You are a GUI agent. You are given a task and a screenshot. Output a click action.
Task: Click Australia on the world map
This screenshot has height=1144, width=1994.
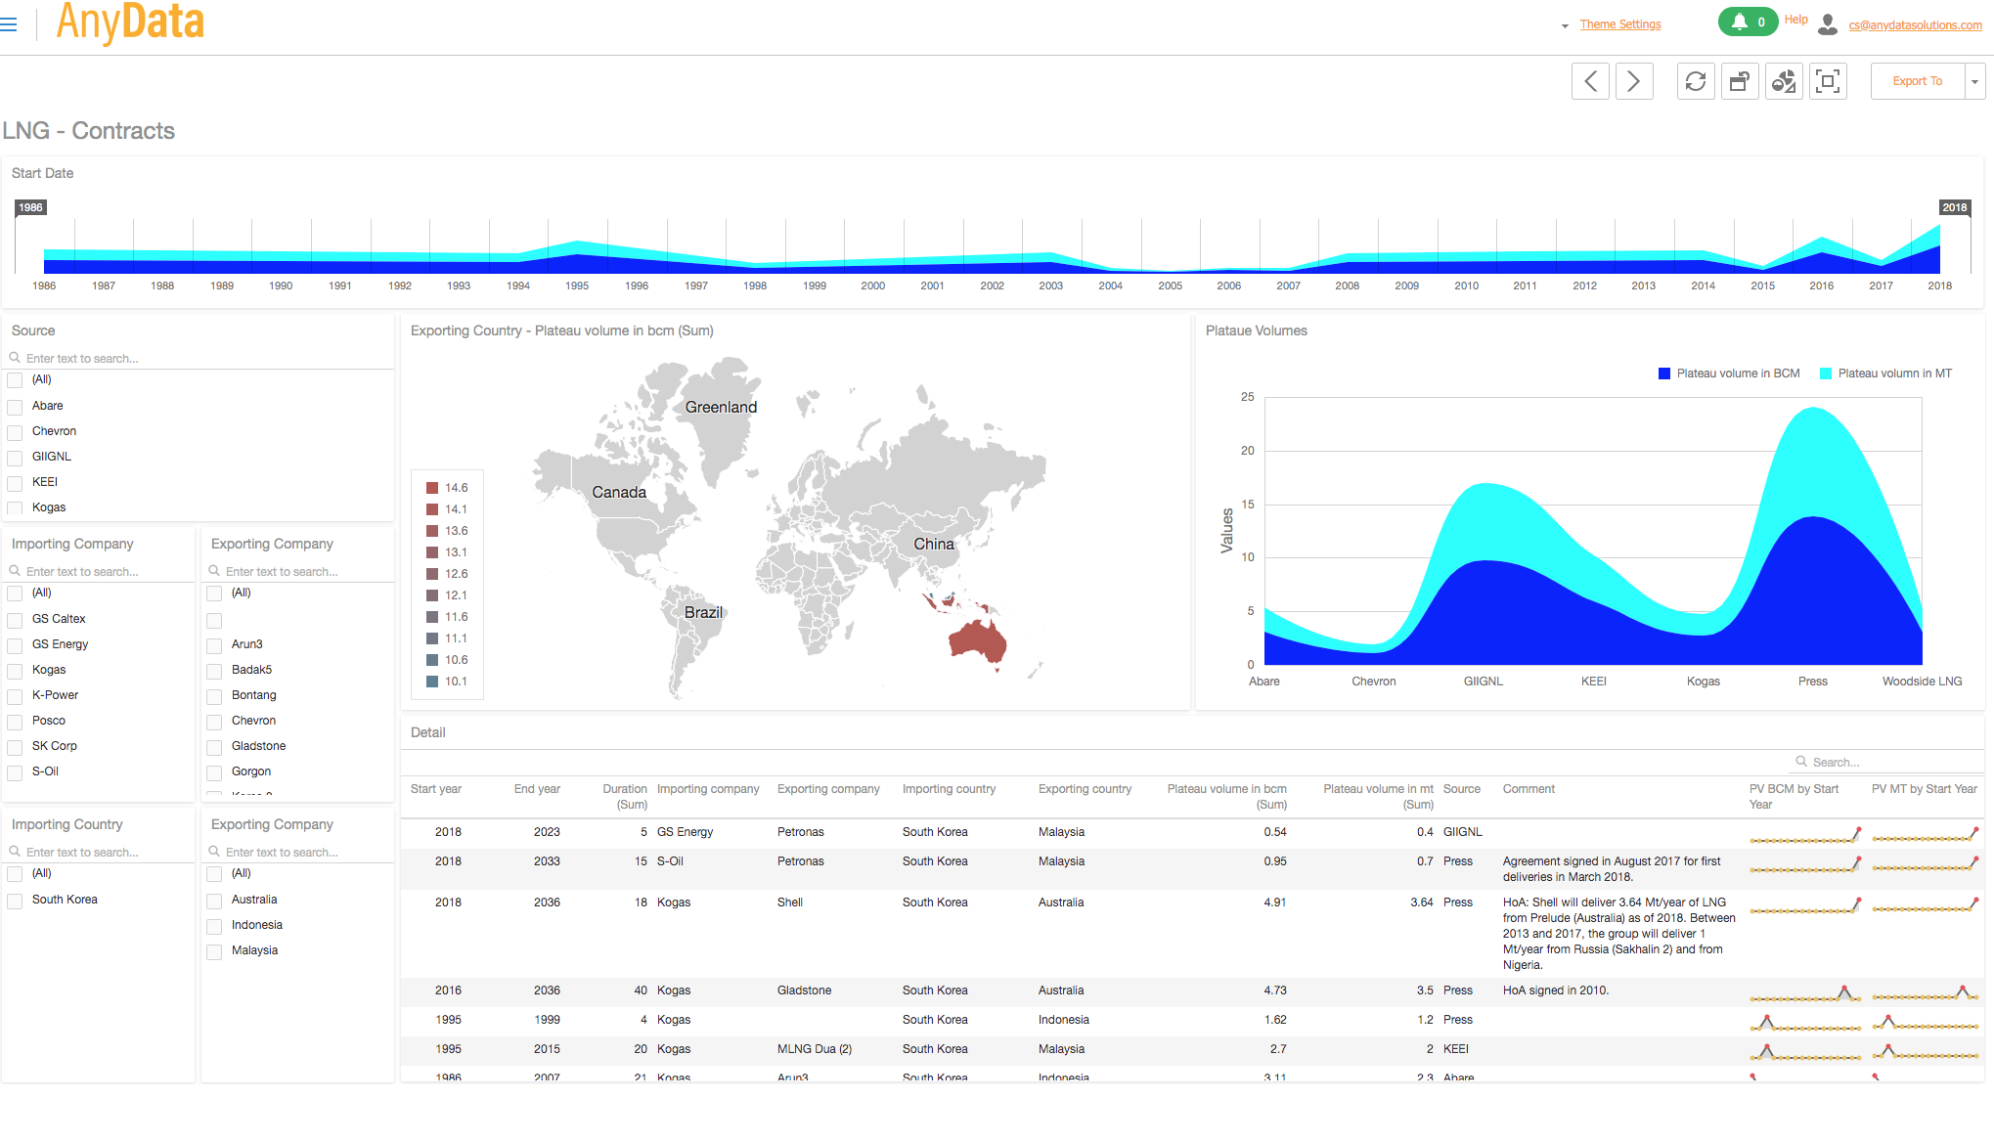tap(976, 640)
